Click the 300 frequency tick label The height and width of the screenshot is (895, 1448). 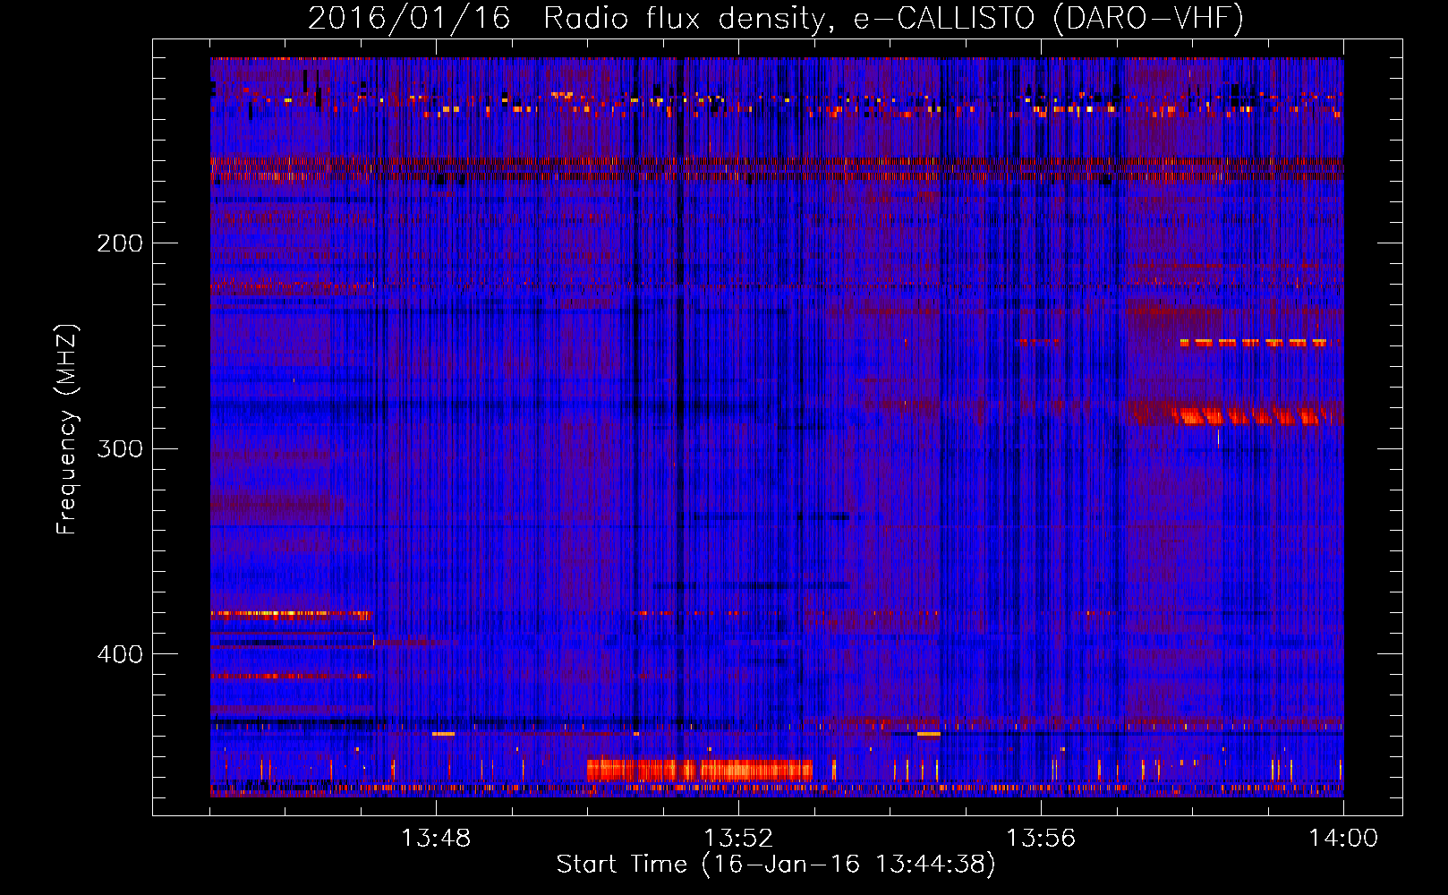120,448
